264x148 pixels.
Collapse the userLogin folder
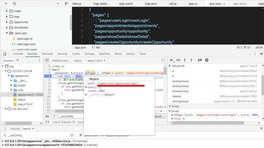point(7,33)
